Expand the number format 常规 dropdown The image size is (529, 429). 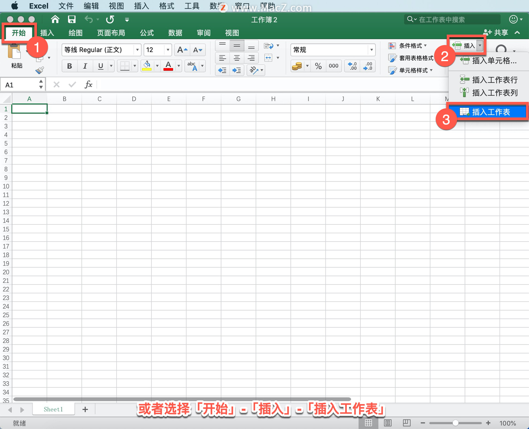click(x=371, y=50)
